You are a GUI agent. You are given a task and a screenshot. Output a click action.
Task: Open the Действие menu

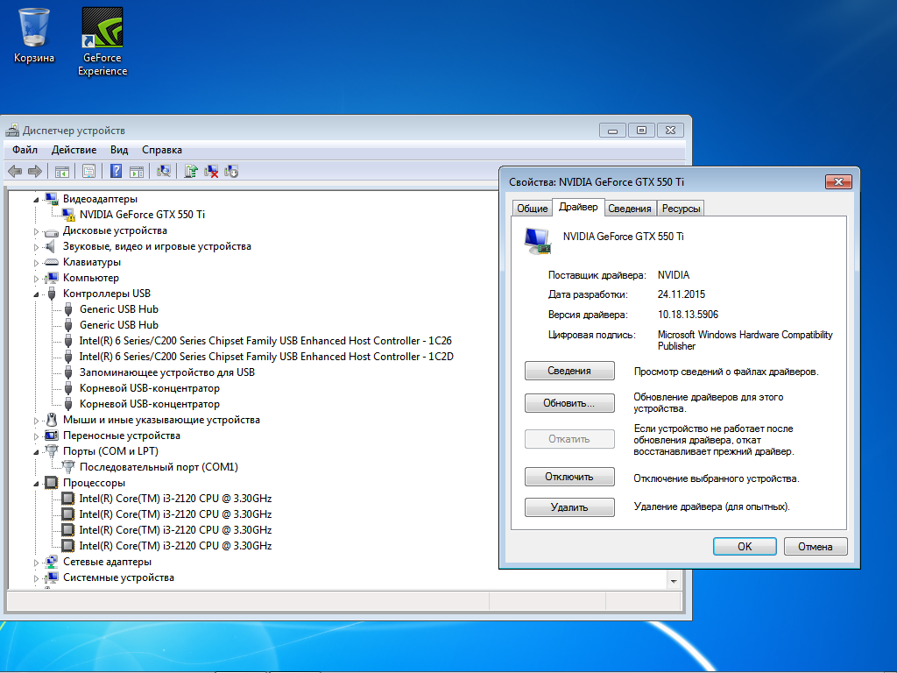(x=74, y=150)
